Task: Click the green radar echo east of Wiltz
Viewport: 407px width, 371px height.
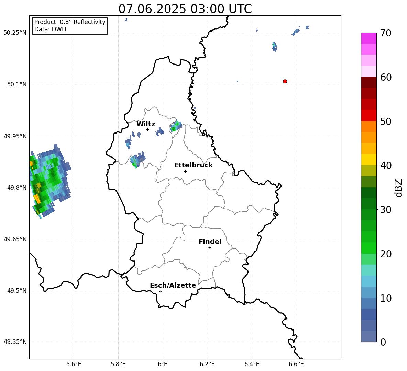Action: [x=176, y=126]
